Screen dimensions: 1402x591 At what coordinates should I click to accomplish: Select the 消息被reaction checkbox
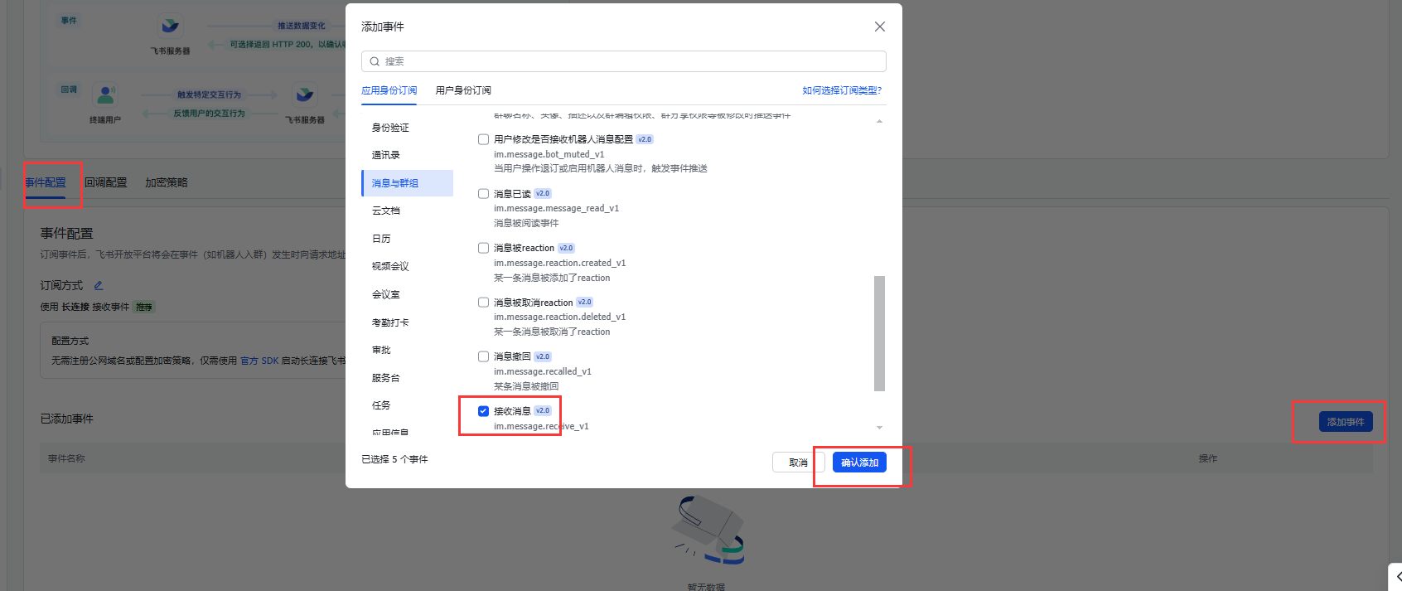(x=483, y=248)
